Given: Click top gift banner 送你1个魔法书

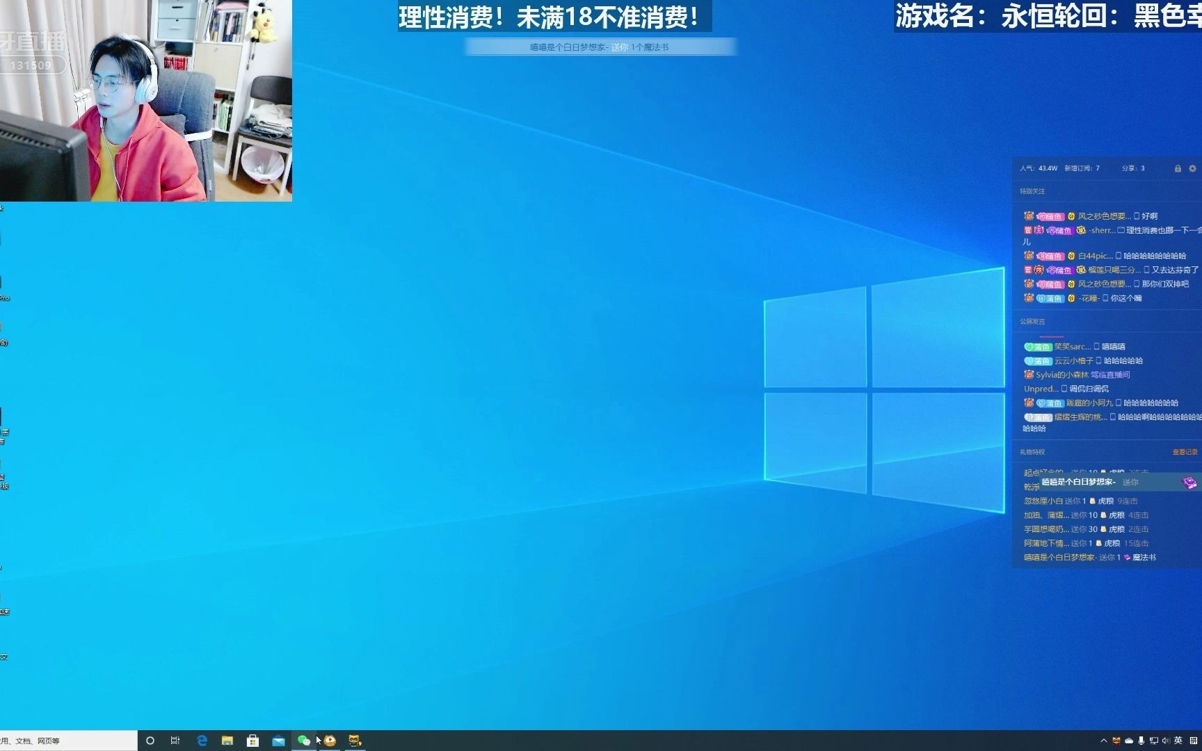Looking at the screenshot, I should point(600,47).
